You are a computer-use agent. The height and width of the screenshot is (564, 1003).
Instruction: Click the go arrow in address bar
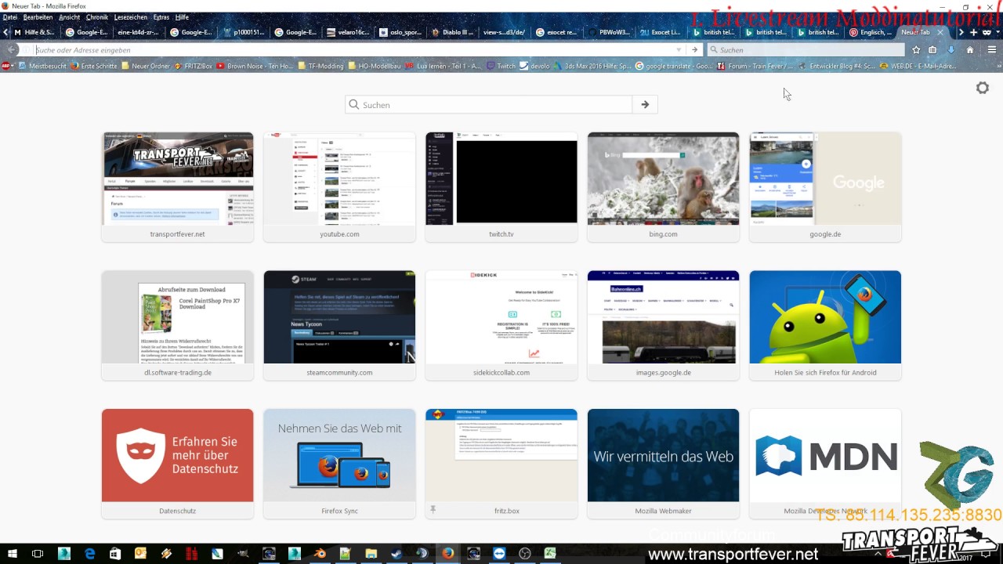point(694,49)
